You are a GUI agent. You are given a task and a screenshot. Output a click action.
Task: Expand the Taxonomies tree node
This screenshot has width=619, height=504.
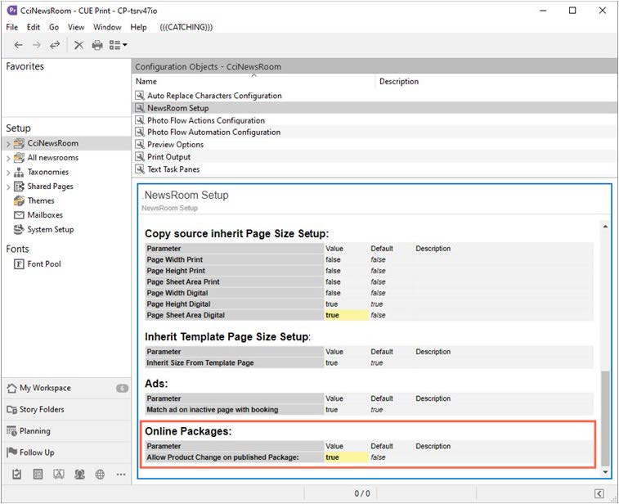(8, 173)
